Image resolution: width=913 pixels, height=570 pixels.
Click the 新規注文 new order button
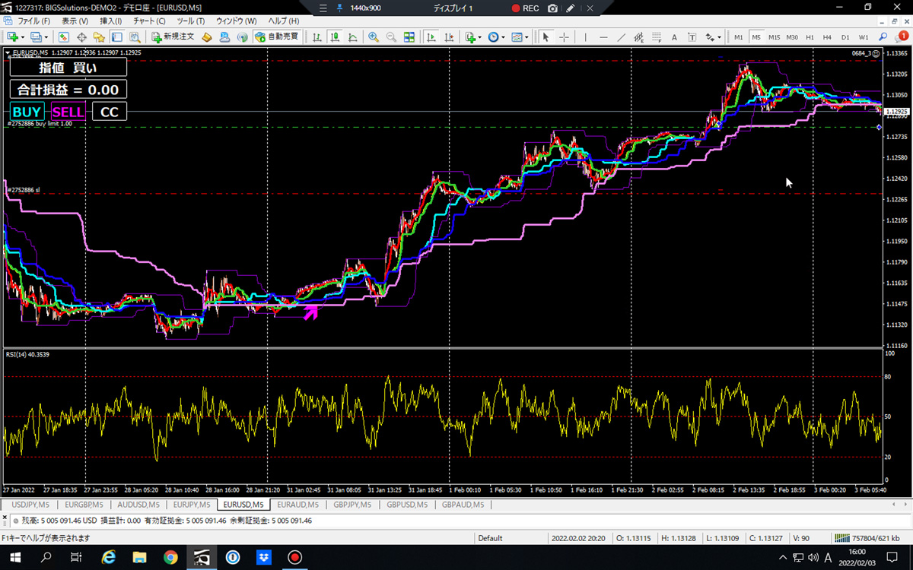pyautogui.click(x=173, y=36)
